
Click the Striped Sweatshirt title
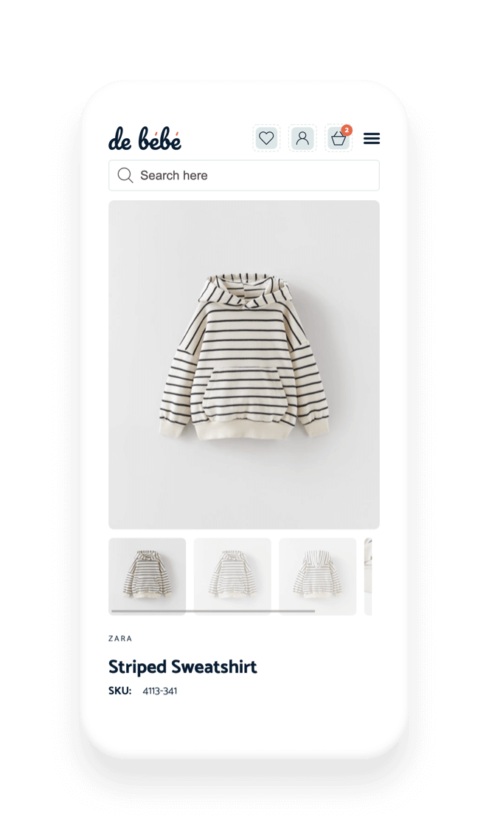[183, 667]
